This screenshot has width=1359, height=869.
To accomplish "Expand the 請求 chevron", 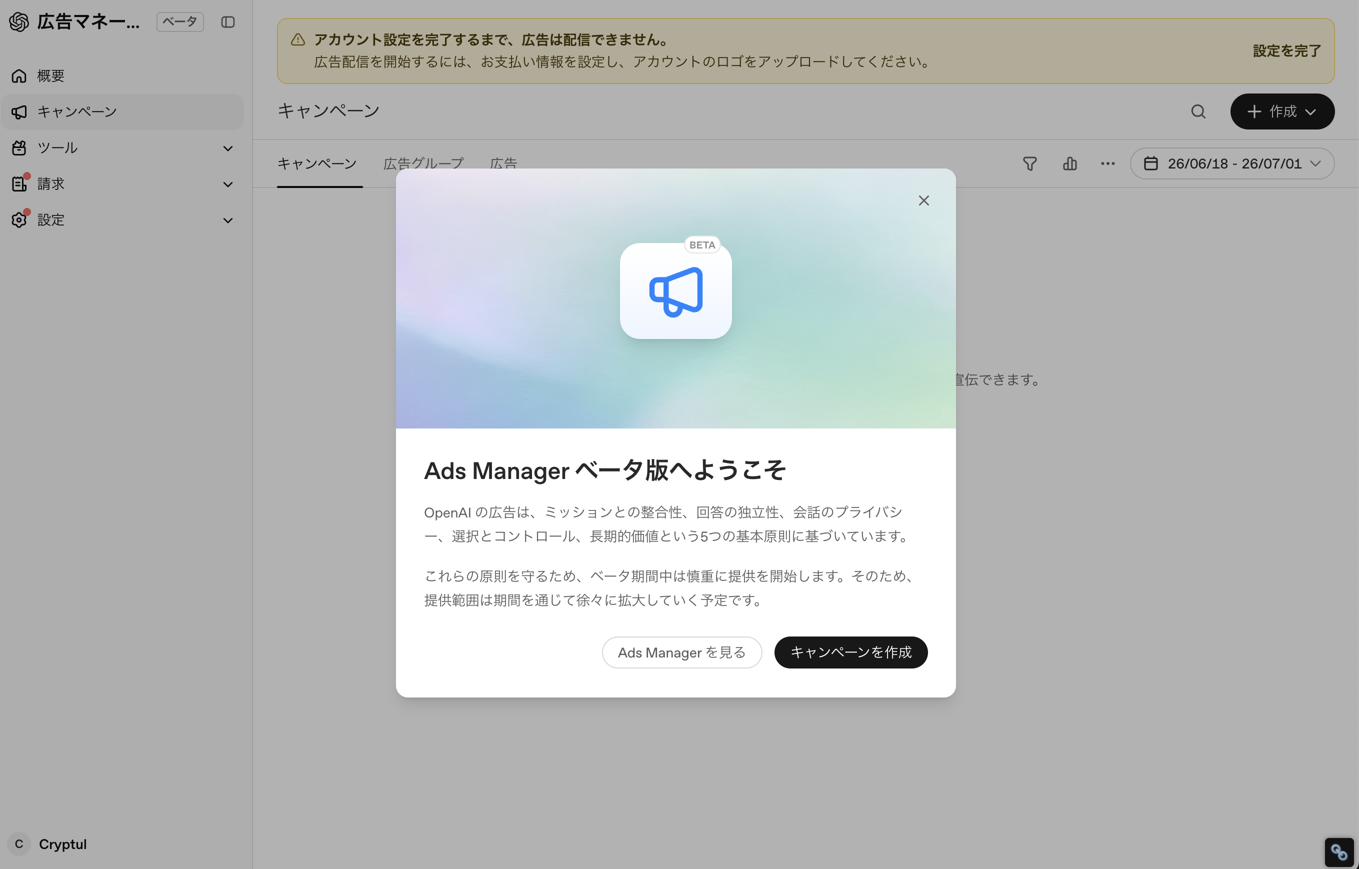I will coord(228,184).
